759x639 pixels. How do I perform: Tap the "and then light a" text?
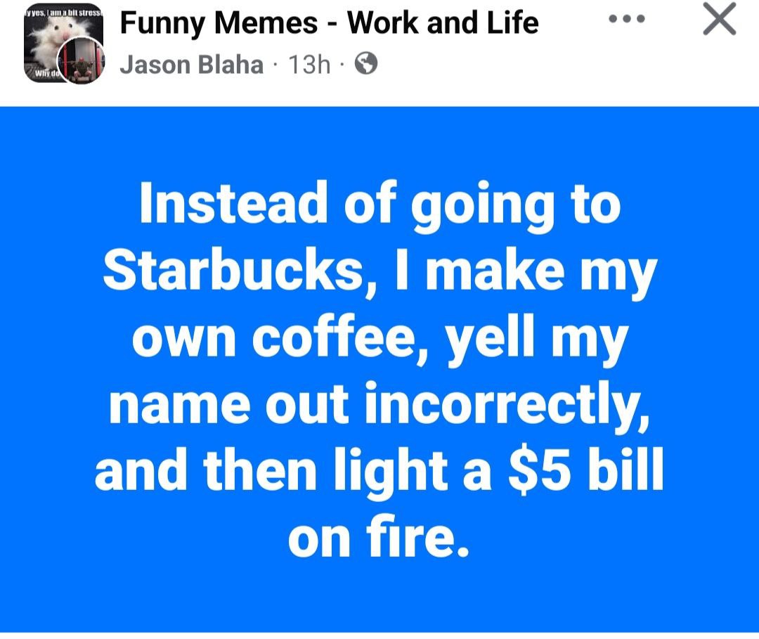point(293,472)
